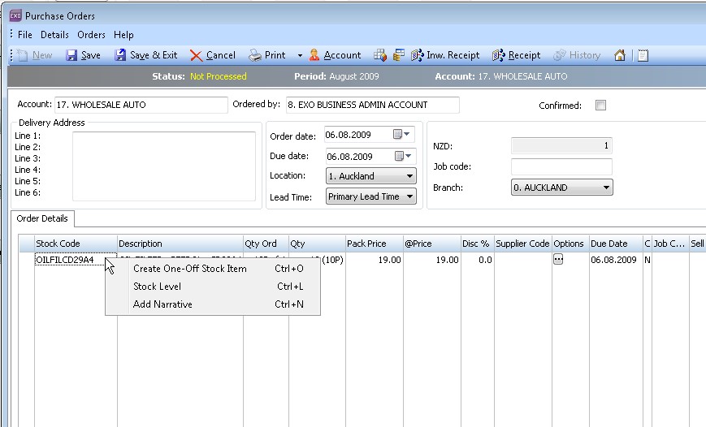The image size is (706, 427).
Task: Open the Details menu
Action: [x=54, y=35]
